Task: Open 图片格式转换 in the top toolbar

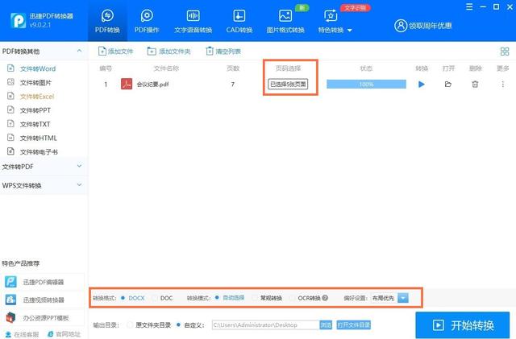Action: pyautogui.click(x=285, y=22)
